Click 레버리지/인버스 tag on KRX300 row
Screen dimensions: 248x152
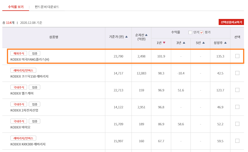click(x=23, y=138)
